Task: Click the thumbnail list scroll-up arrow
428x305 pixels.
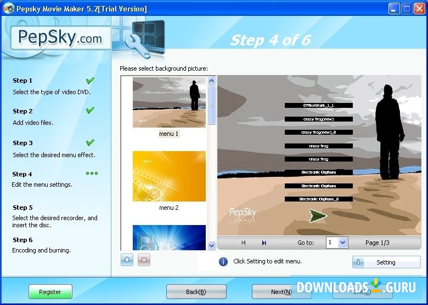Action: click(x=212, y=81)
